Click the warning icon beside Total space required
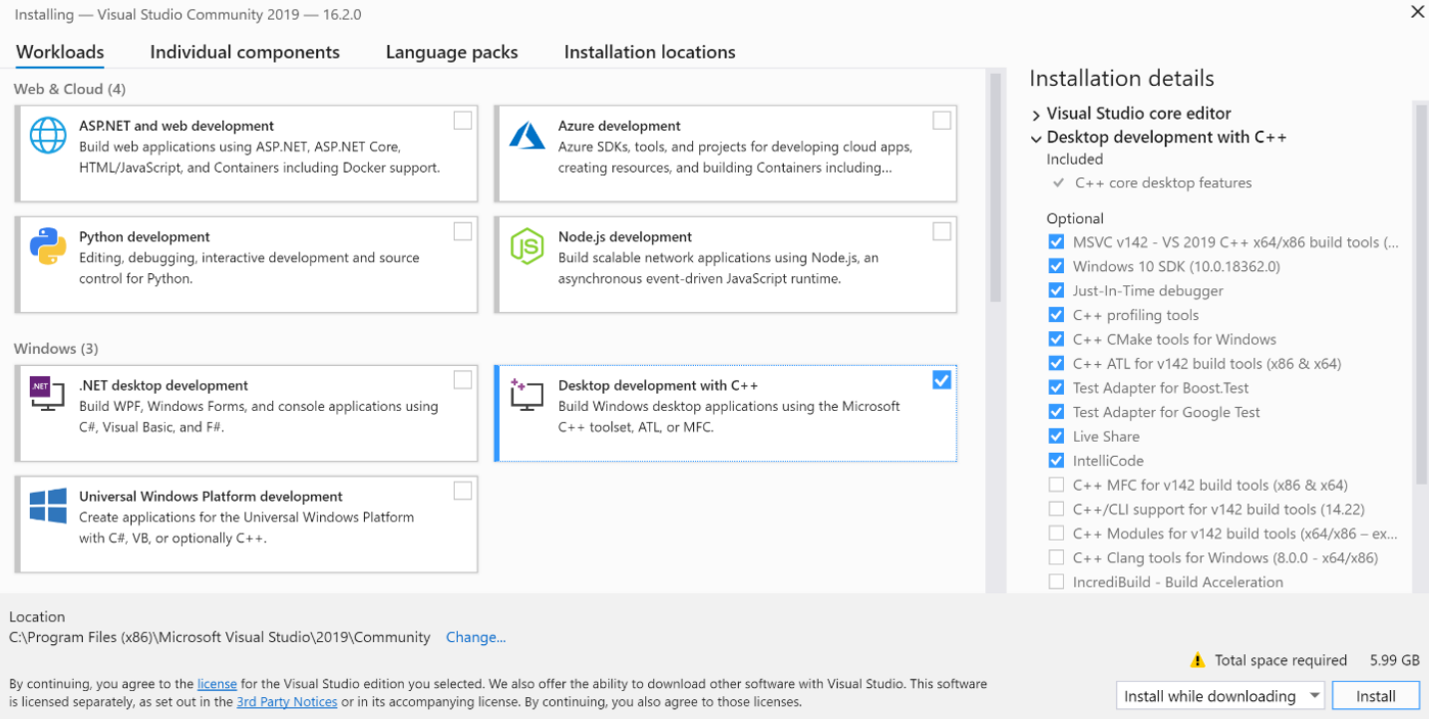The image size is (1429, 719). coord(1197,660)
